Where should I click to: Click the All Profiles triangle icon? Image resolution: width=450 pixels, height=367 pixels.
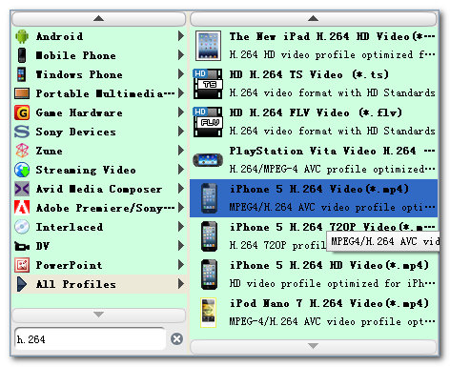[22, 284]
